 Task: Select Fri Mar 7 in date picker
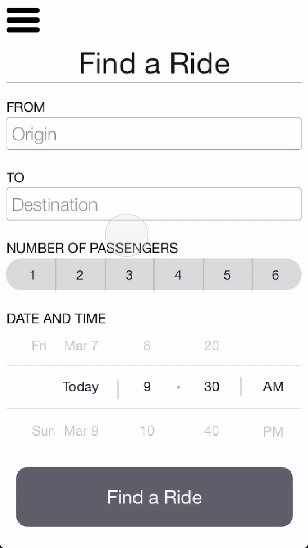(x=65, y=346)
